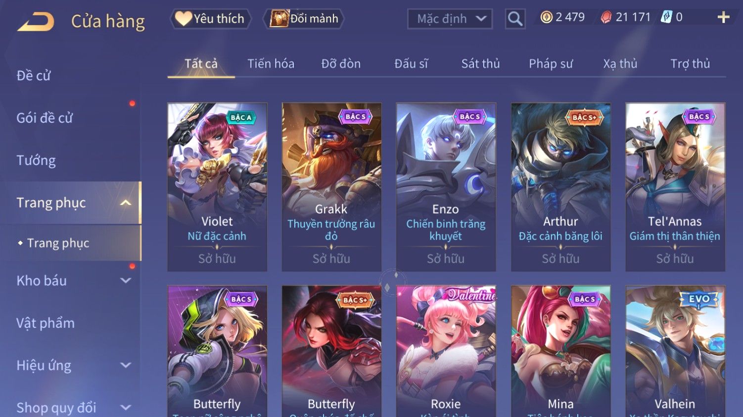The image size is (743, 417).
Task: Expand the Kho báu sidebar section
Action: point(126,280)
